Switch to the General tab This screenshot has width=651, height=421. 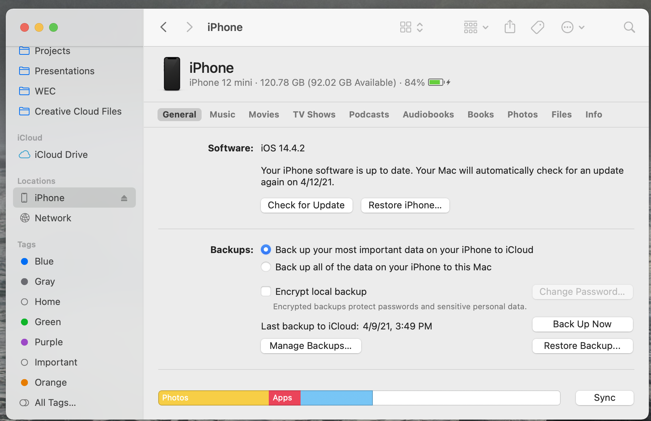[180, 115]
